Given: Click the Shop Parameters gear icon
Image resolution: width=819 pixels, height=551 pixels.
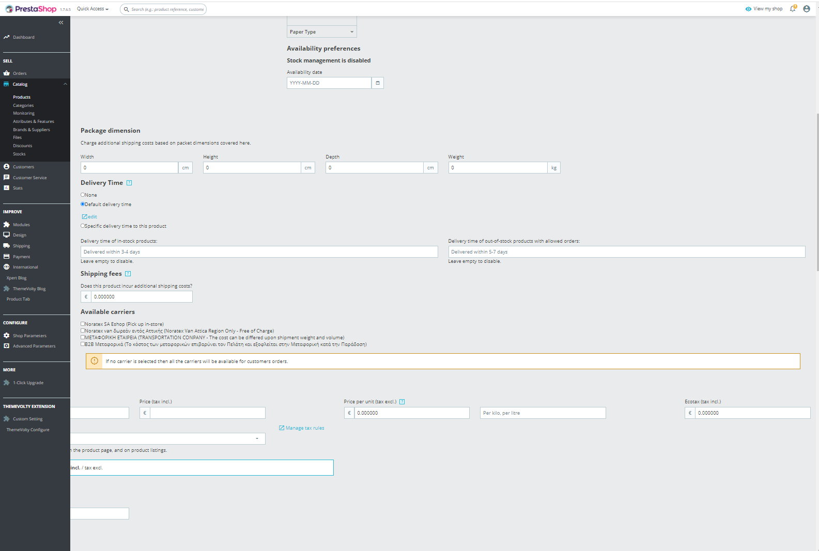Looking at the screenshot, I should pos(7,336).
